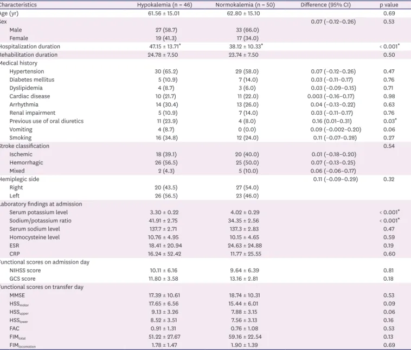Select the 'Serum sodium level' row label
The image size is (411, 350).
[x=35, y=229]
